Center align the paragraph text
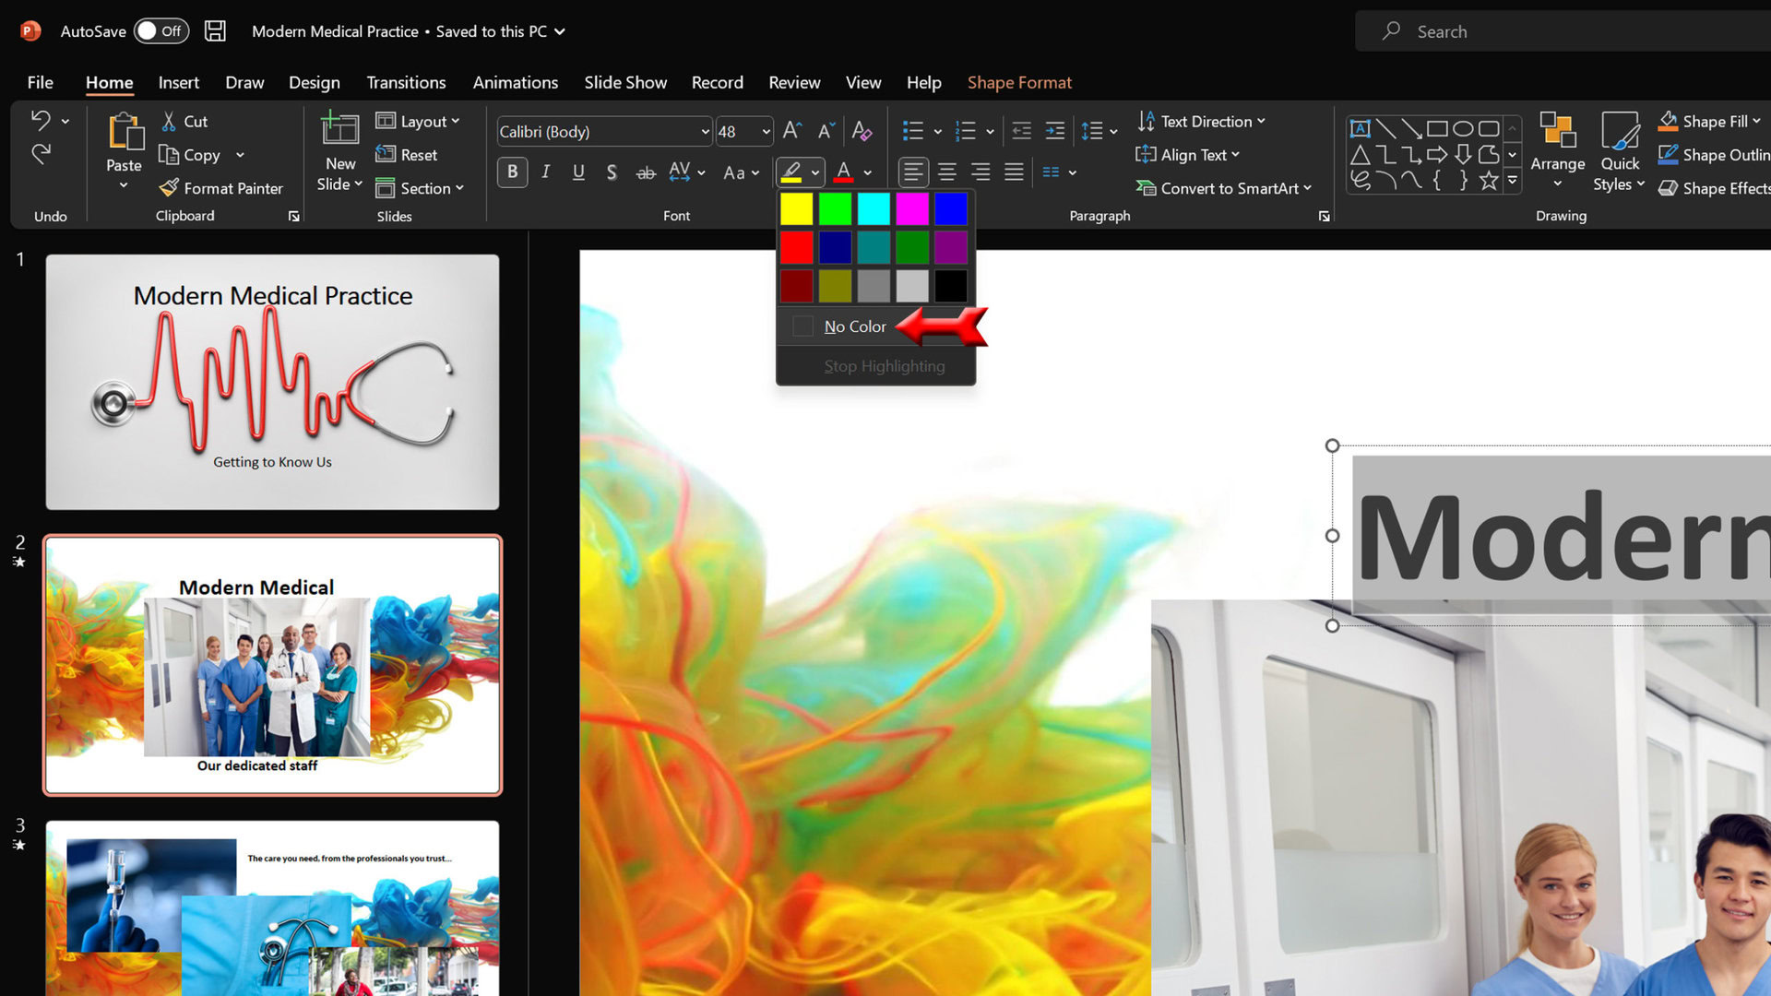The height and width of the screenshot is (996, 1771). [946, 172]
